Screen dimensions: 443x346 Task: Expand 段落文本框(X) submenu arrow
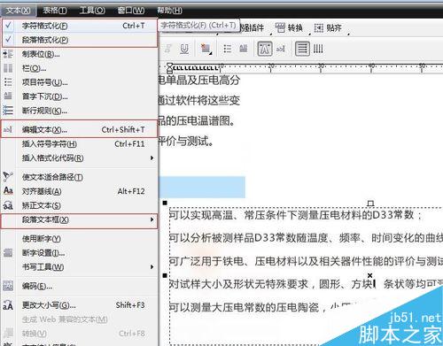152,219
